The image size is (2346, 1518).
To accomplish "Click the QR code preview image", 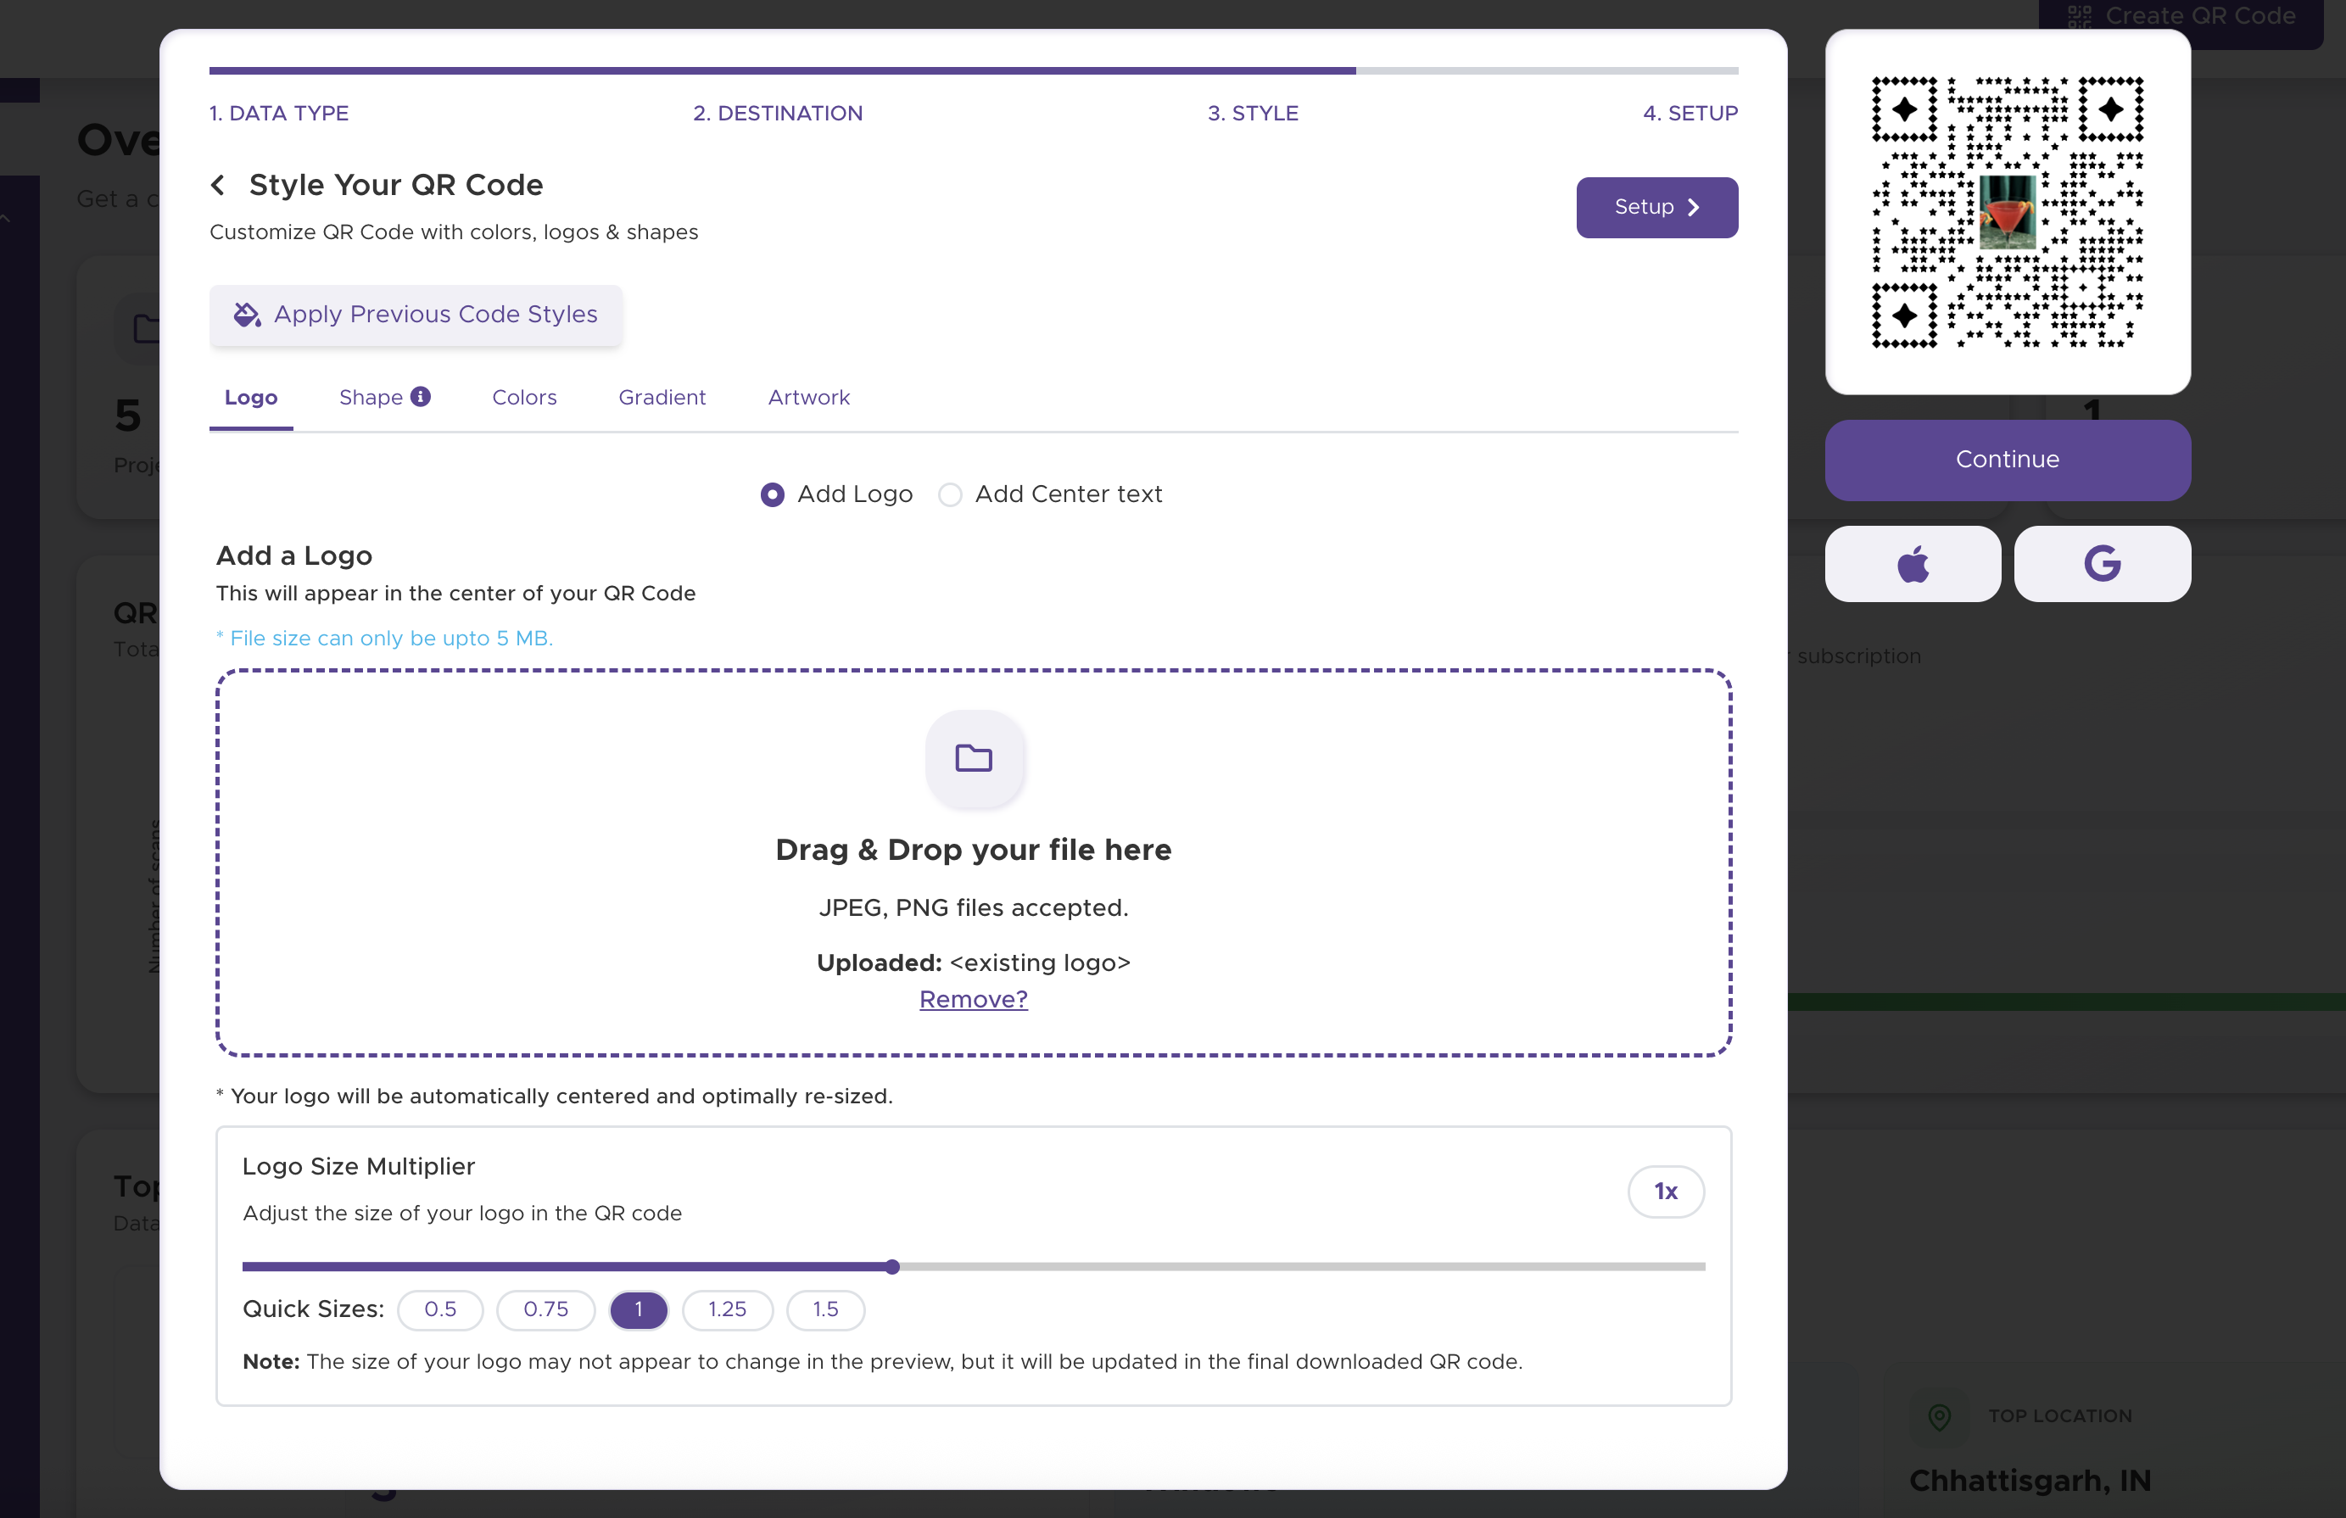I will [2006, 212].
